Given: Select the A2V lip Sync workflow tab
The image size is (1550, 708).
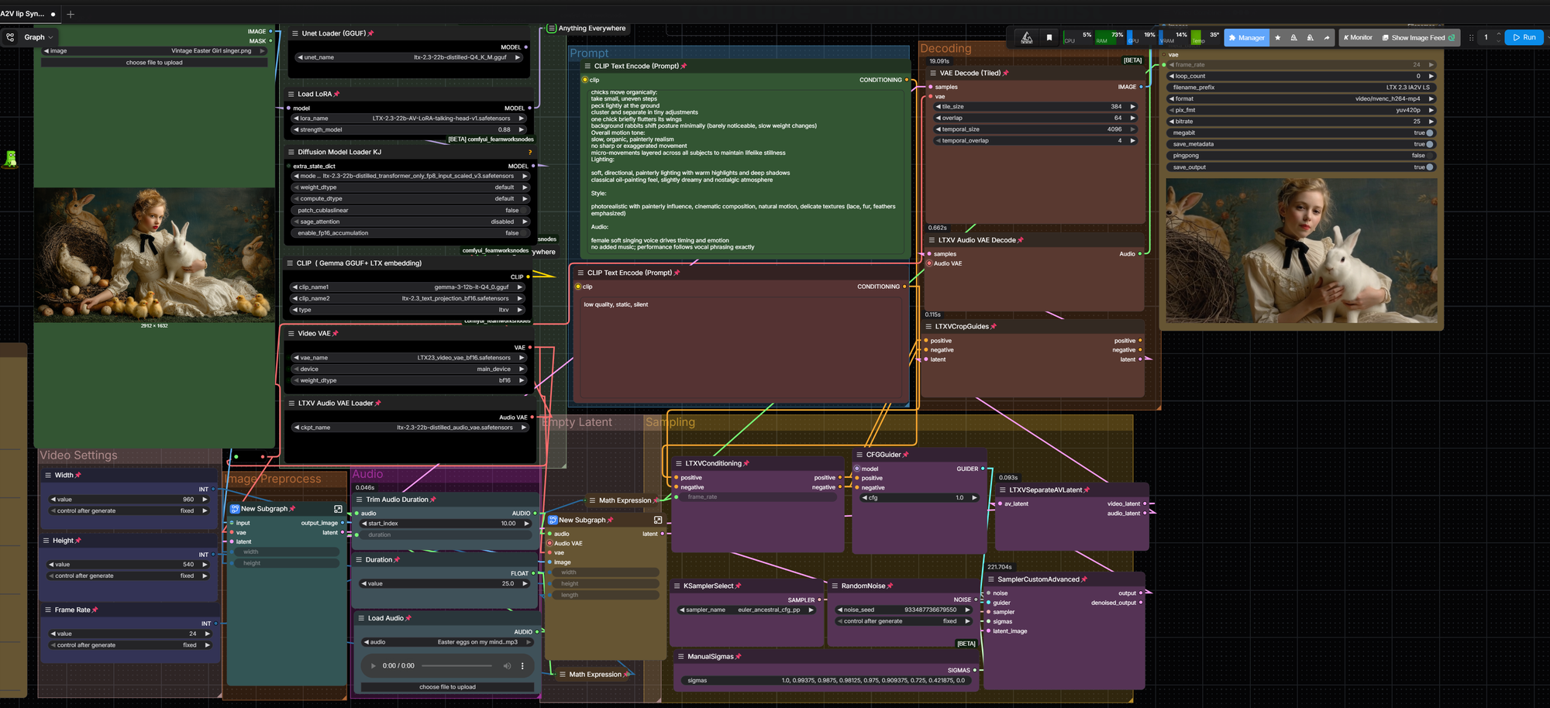Looking at the screenshot, I should click(23, 14).
